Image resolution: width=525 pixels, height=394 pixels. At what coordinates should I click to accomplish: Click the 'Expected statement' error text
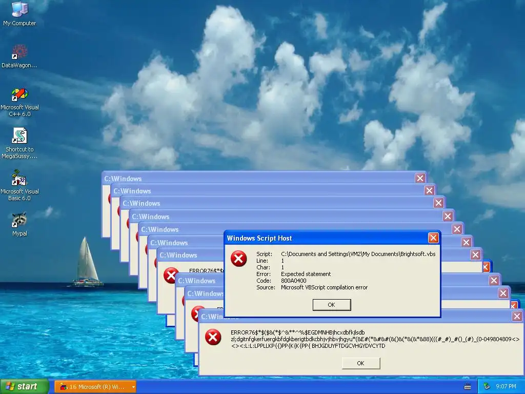pyautogui.click(x=306, y=274)
